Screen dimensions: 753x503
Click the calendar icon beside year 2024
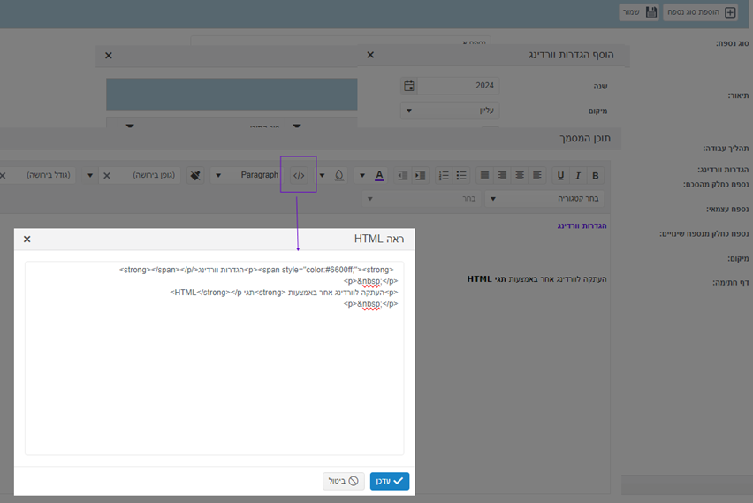tap(408, 86)
